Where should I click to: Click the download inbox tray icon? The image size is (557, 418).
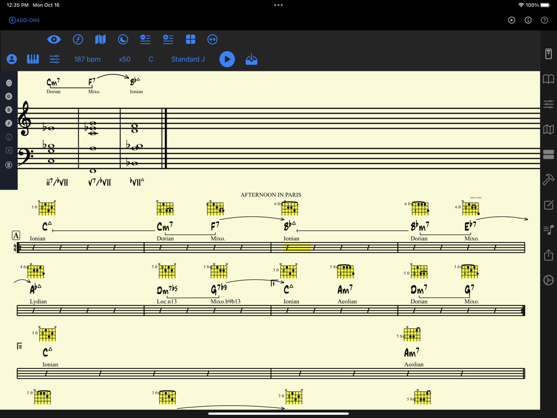[252, 60]
